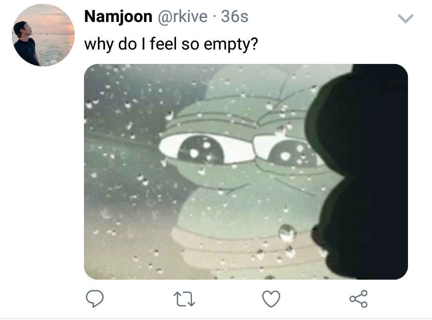Toggle retweet on the empty-feeling tweet
432x320 pixels.
click(184, 299)
